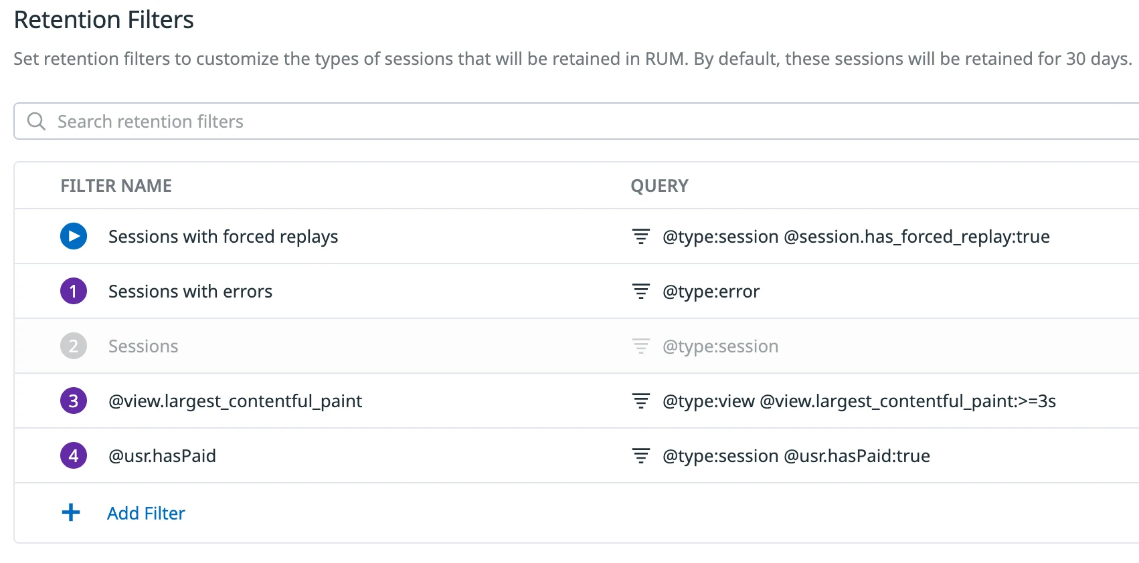This screenshot has height=563, width=1139.
Task: Select the Sessions with forced replays row
Action: [223, 236]
